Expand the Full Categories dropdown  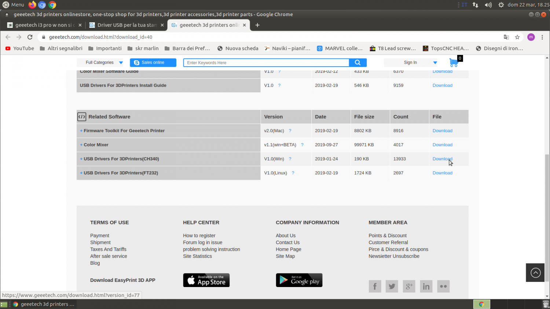click(x=104, y=63)
